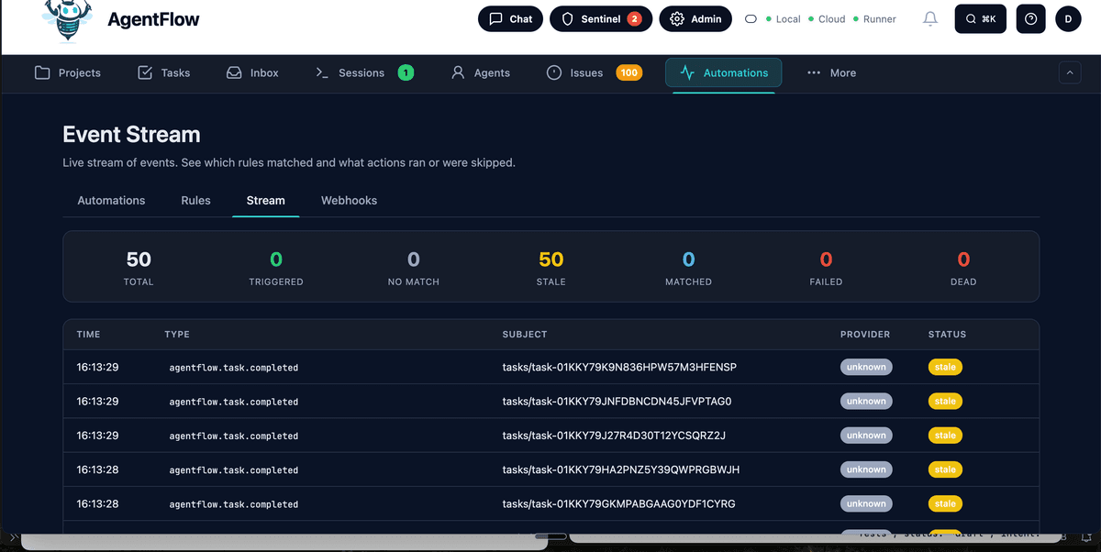
Task: Open the Chat panel
Action: coord(510,18)
